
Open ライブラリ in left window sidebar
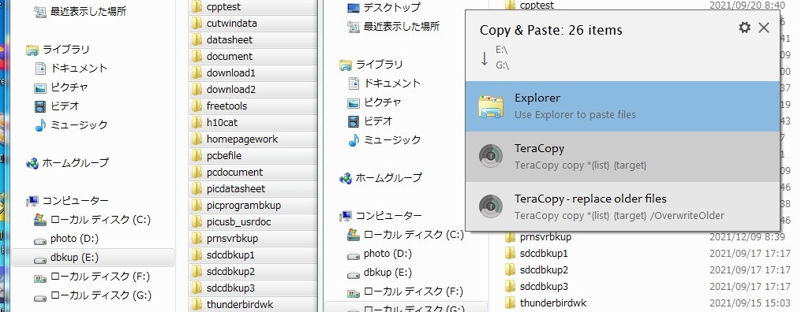pyautogui.click(x=58, y=50)
